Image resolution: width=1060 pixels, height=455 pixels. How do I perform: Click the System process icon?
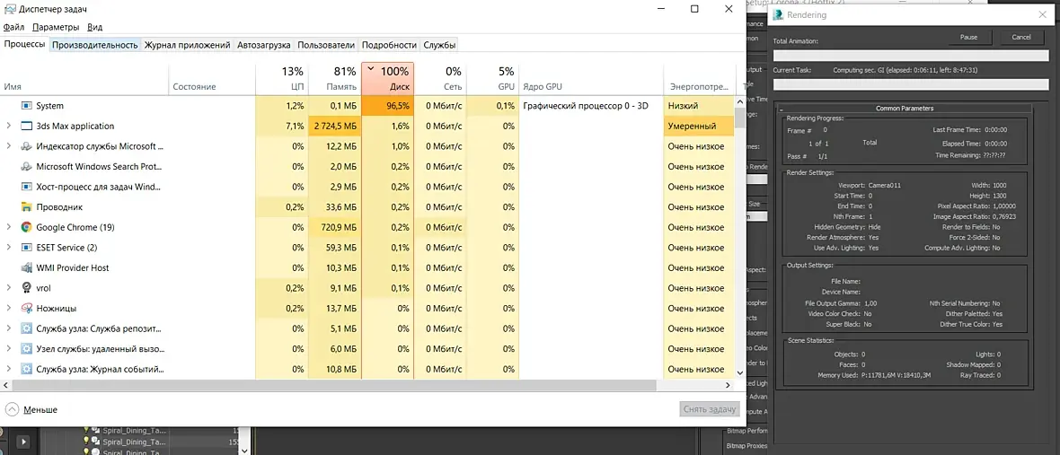pos(27,106)
